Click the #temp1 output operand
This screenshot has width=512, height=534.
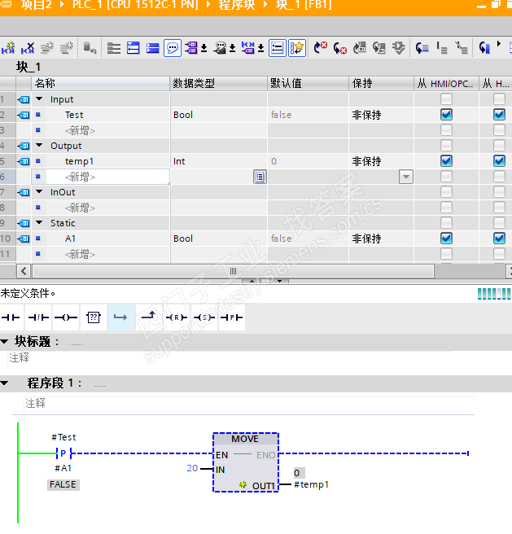tap(311, 484)
